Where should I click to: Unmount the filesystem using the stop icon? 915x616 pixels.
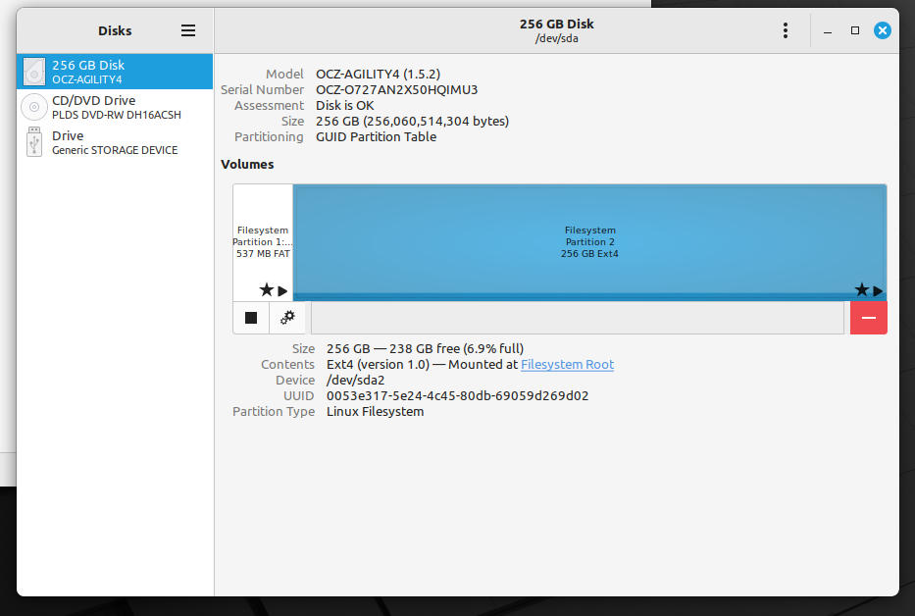click(x=250, y=317)
